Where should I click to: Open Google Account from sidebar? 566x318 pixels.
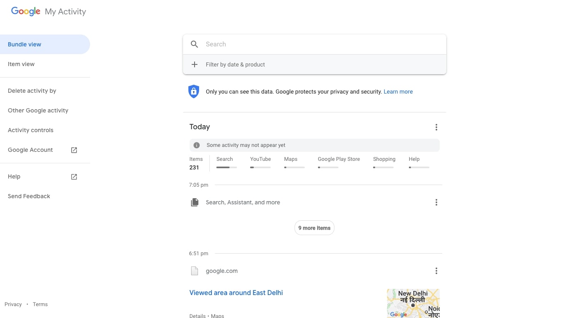click(45, 150)
